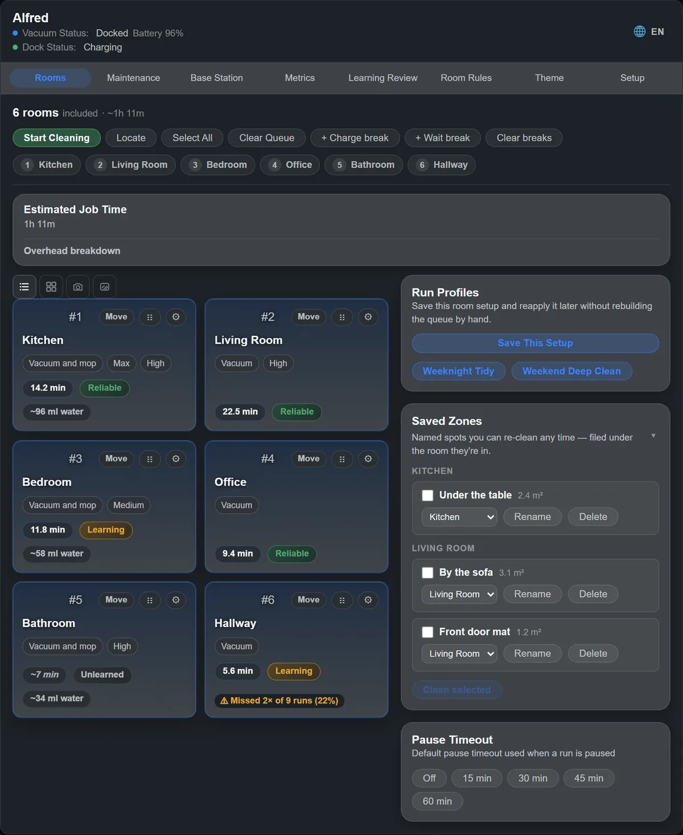Grab Office card drag handle
This screenshot has width=683, height=835.
342,459
